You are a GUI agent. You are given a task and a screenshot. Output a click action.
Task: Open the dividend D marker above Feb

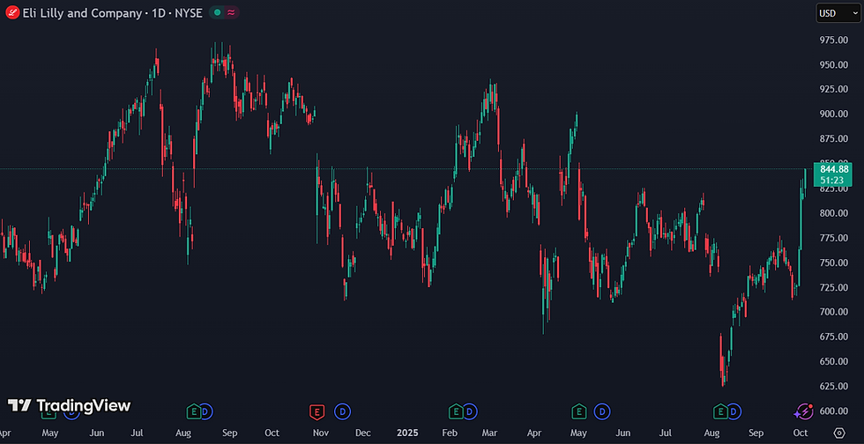click(x=469, y=411)
